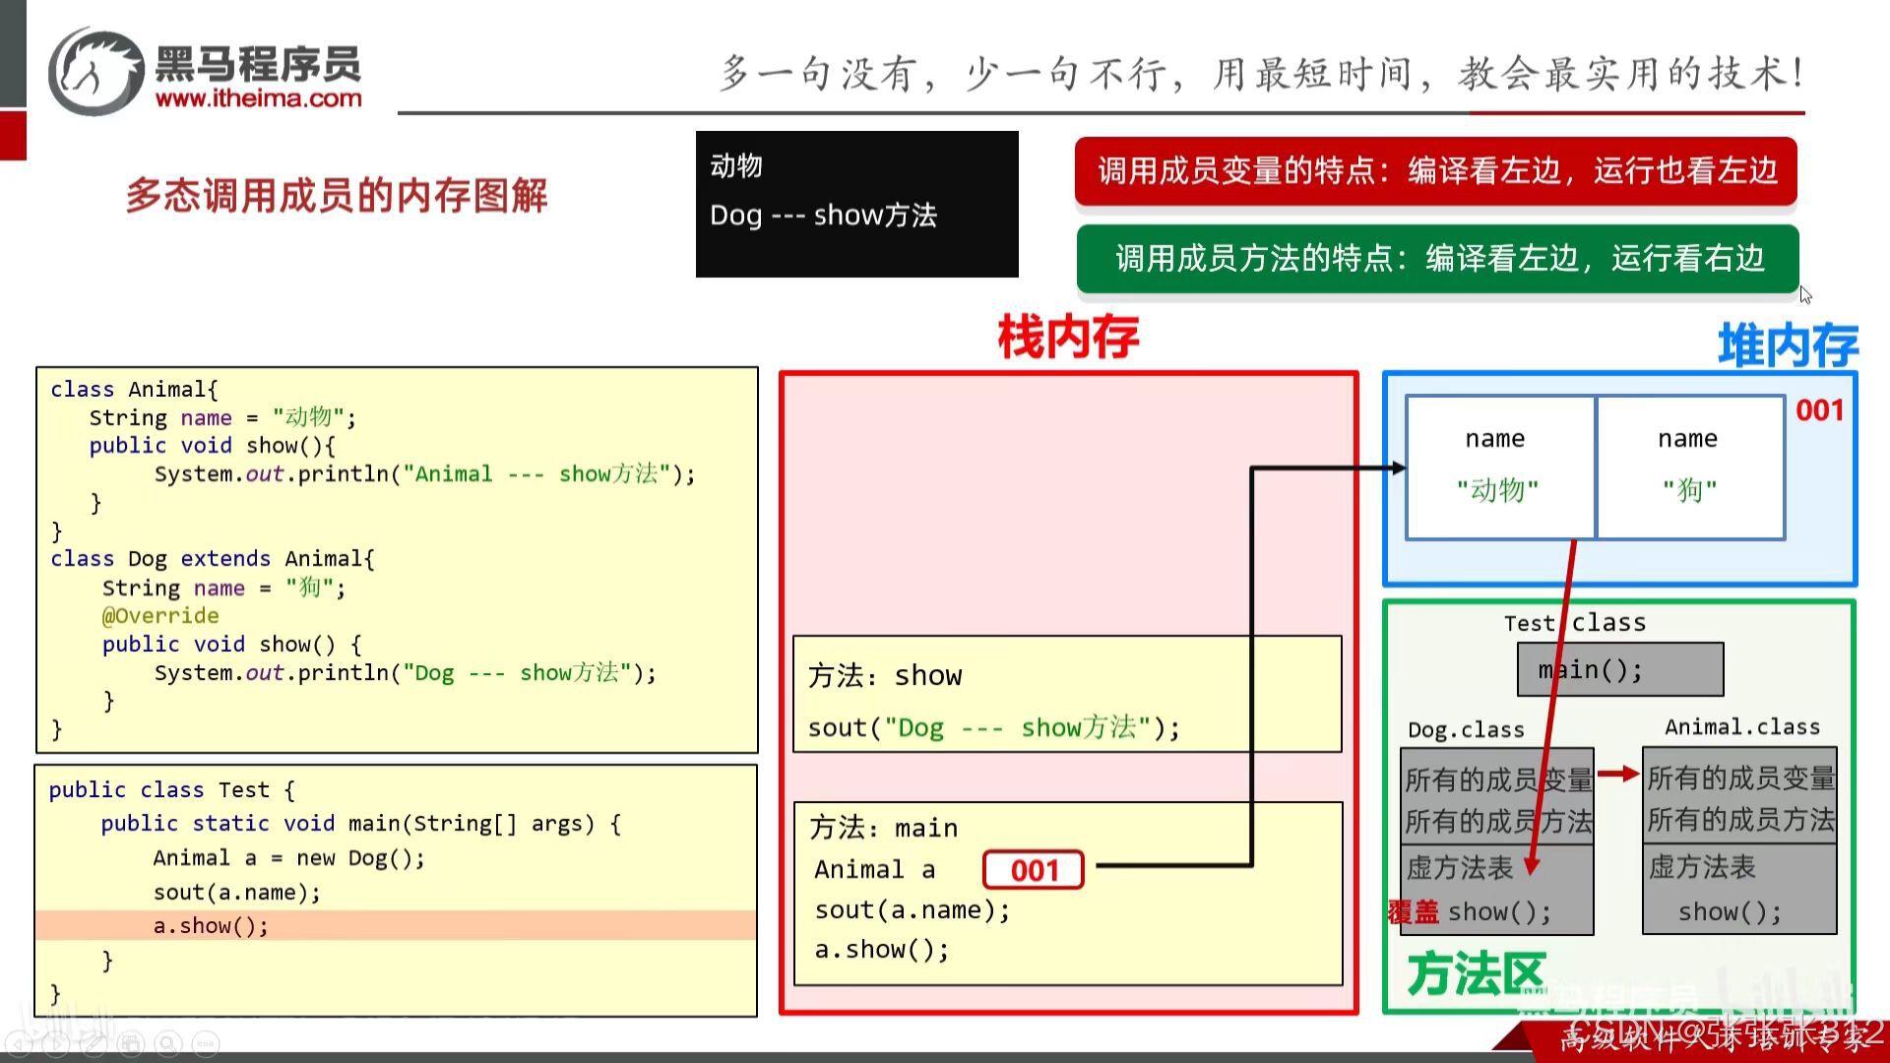The height and width of the screenshot is (1063, 1890).
Task: Click the next slide arrow control
Action: tap(56, 1044)
